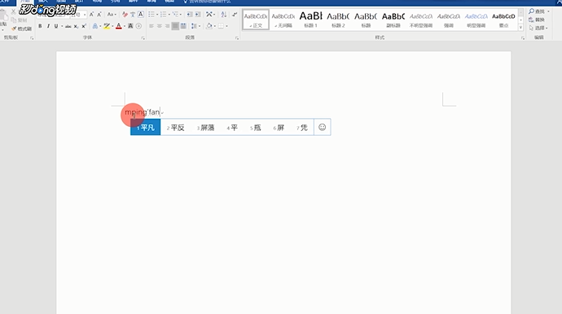This screenshot has height=314, width=562.
Task: Apply paragraph shading fill color
Action: 209,26
